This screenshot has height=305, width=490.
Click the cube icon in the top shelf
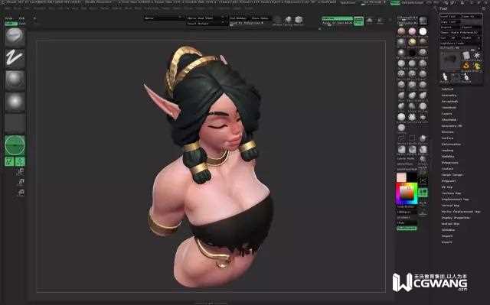[299, 21]
